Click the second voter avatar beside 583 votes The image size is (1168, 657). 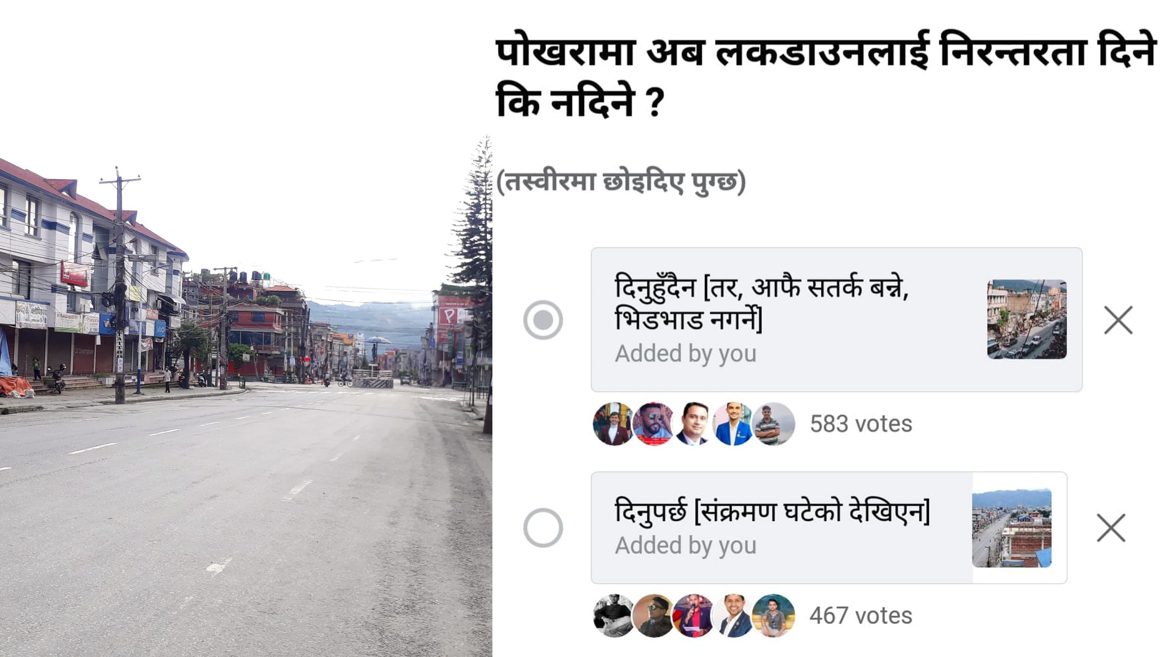tap(653, 424)
